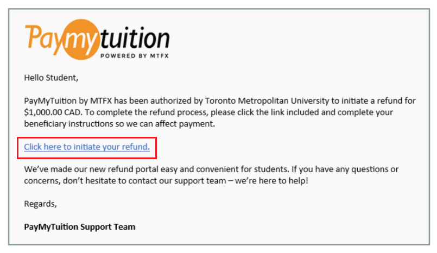Screen dimensions: 437x253
Task: Click the bold "PayMyTuition Support Team" signature
Action: click(x=80, y=226)
